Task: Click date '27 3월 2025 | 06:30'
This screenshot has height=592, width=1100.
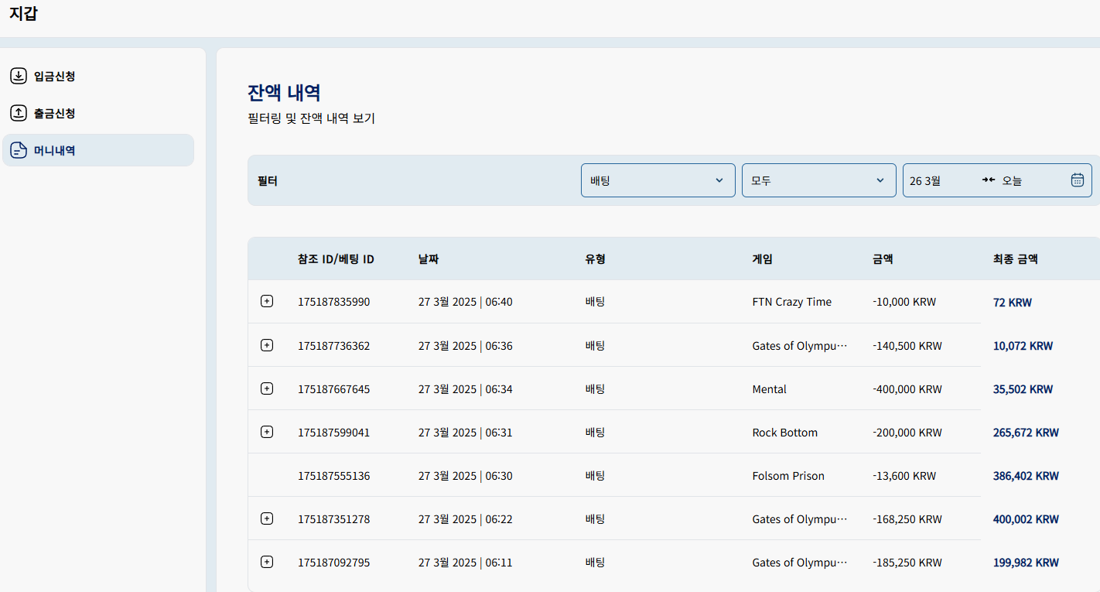Action: 466,476
